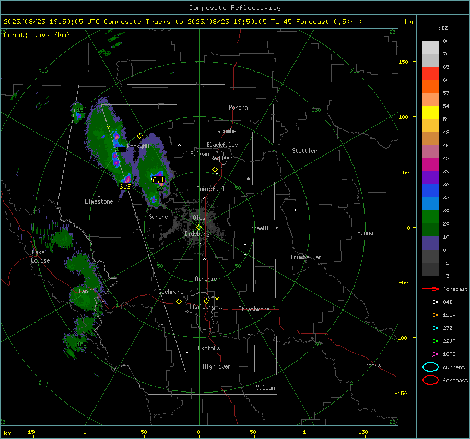
Task: Click the Lacombe town label
Action: 225,131
